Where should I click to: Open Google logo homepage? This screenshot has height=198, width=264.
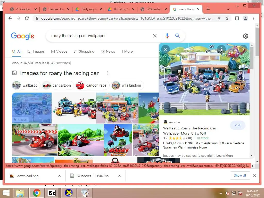(x=23, y=36)
